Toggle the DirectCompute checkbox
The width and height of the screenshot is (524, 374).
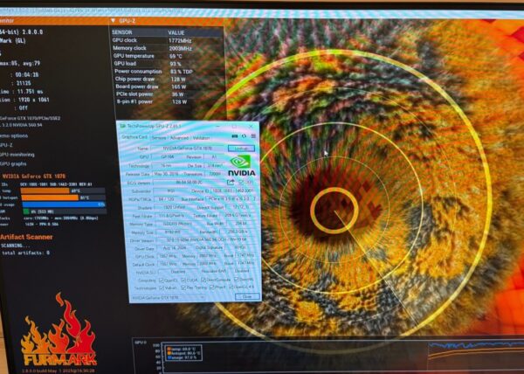tap(203, 280)
